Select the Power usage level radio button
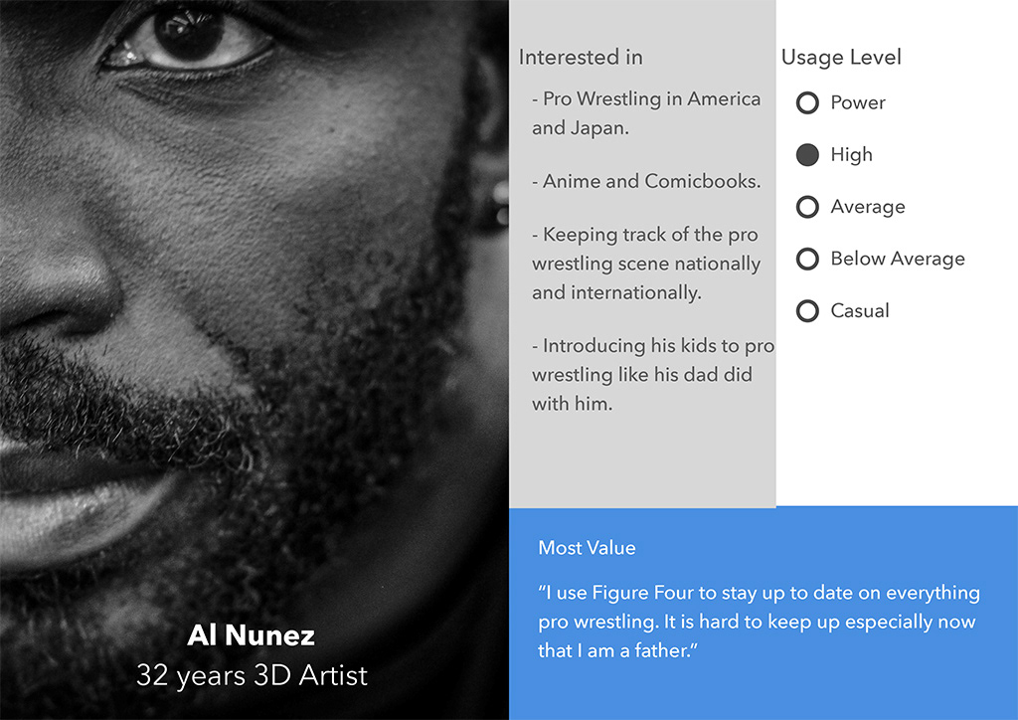Viewport: 1018px width, 720px height. [x=807, y=102]
